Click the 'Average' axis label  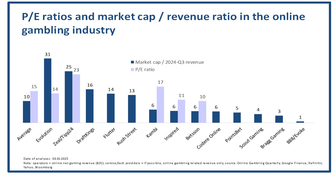coord(25,134)
